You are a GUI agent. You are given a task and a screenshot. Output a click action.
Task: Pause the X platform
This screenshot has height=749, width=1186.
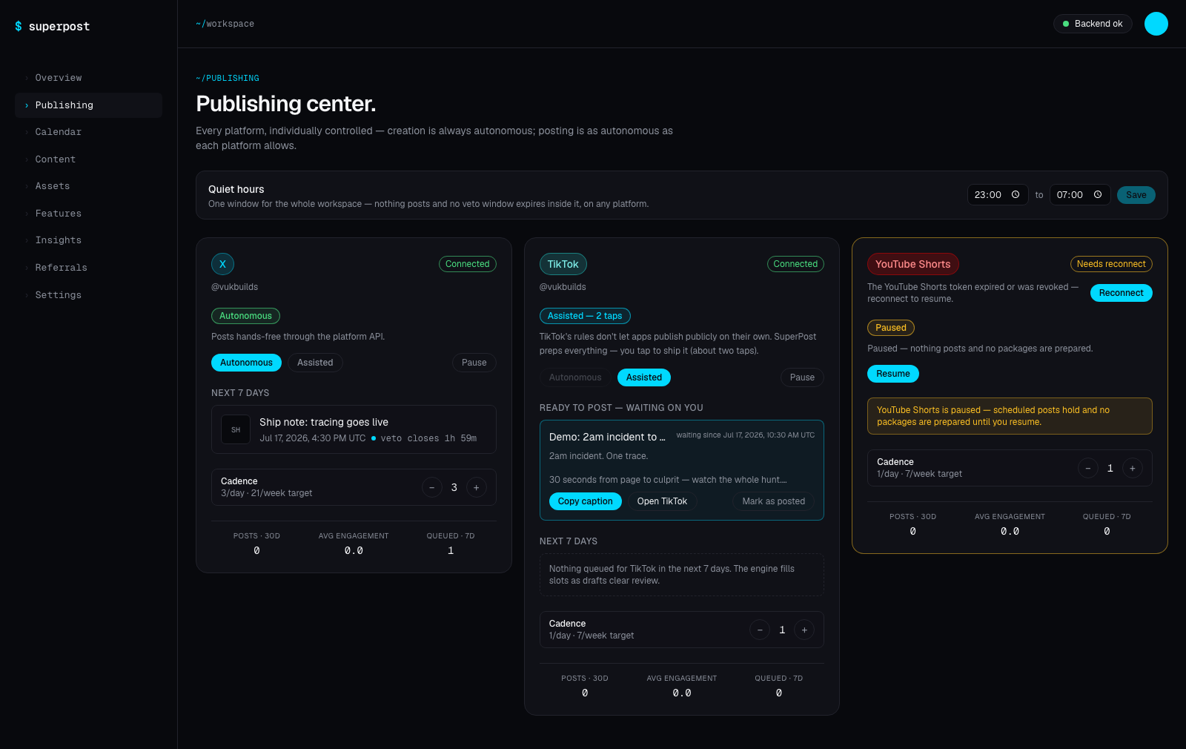tap(474, 363)
